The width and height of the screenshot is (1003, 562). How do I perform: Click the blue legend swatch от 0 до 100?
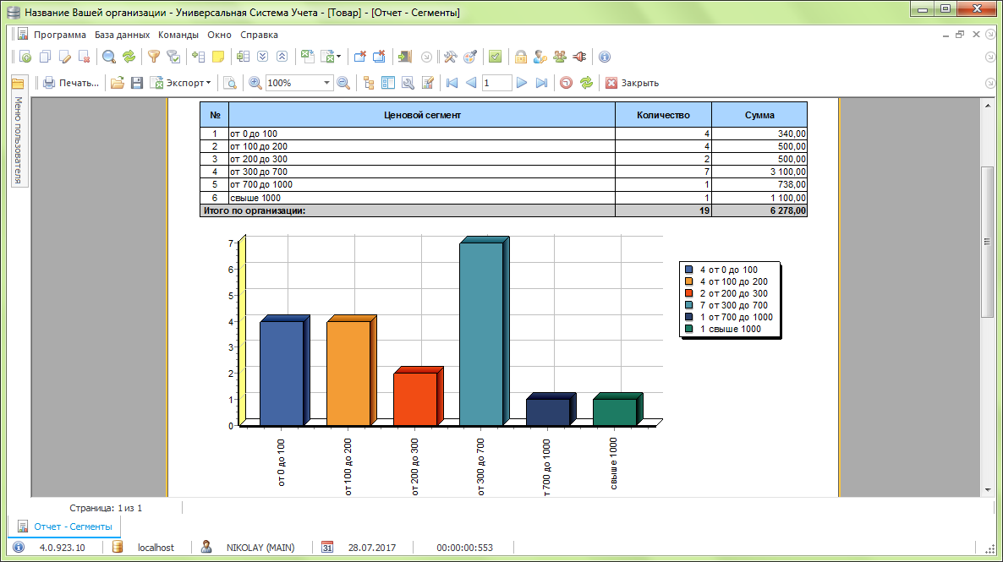coord(688,270)
